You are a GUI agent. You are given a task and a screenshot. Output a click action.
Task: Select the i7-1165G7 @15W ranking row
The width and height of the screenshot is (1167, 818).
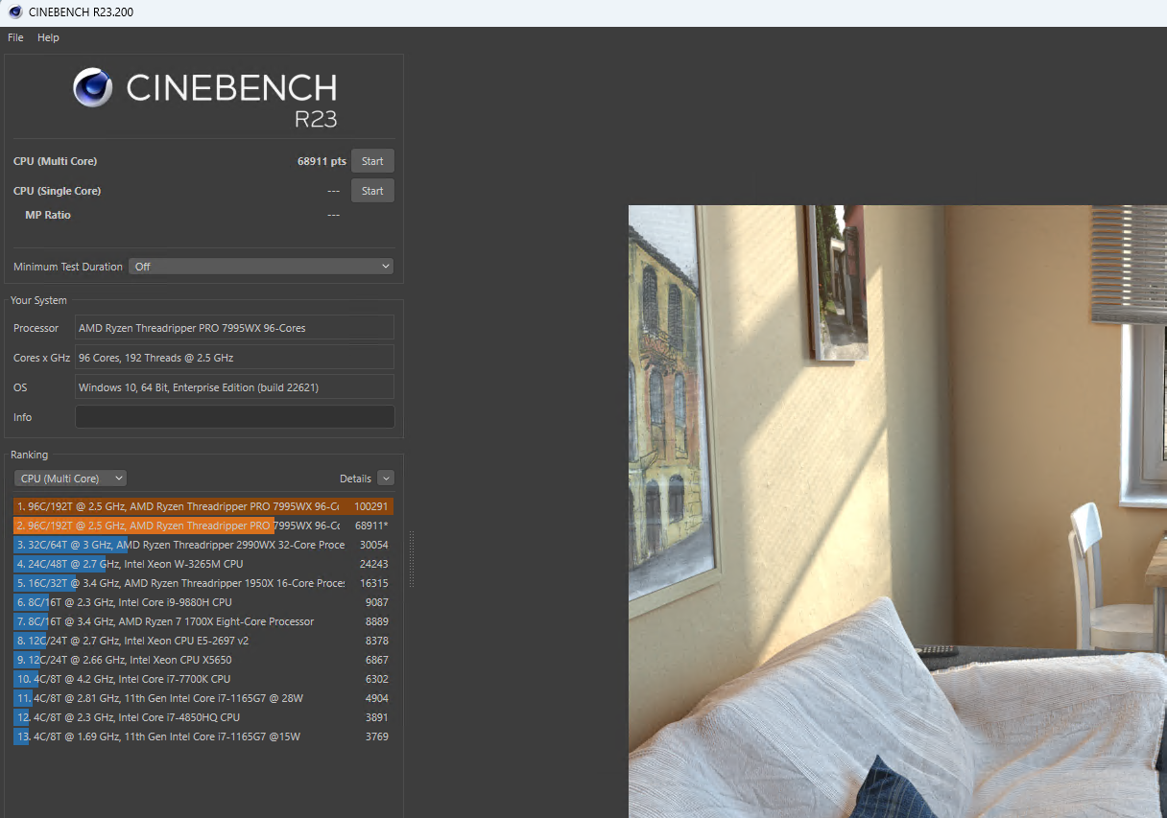203,736
